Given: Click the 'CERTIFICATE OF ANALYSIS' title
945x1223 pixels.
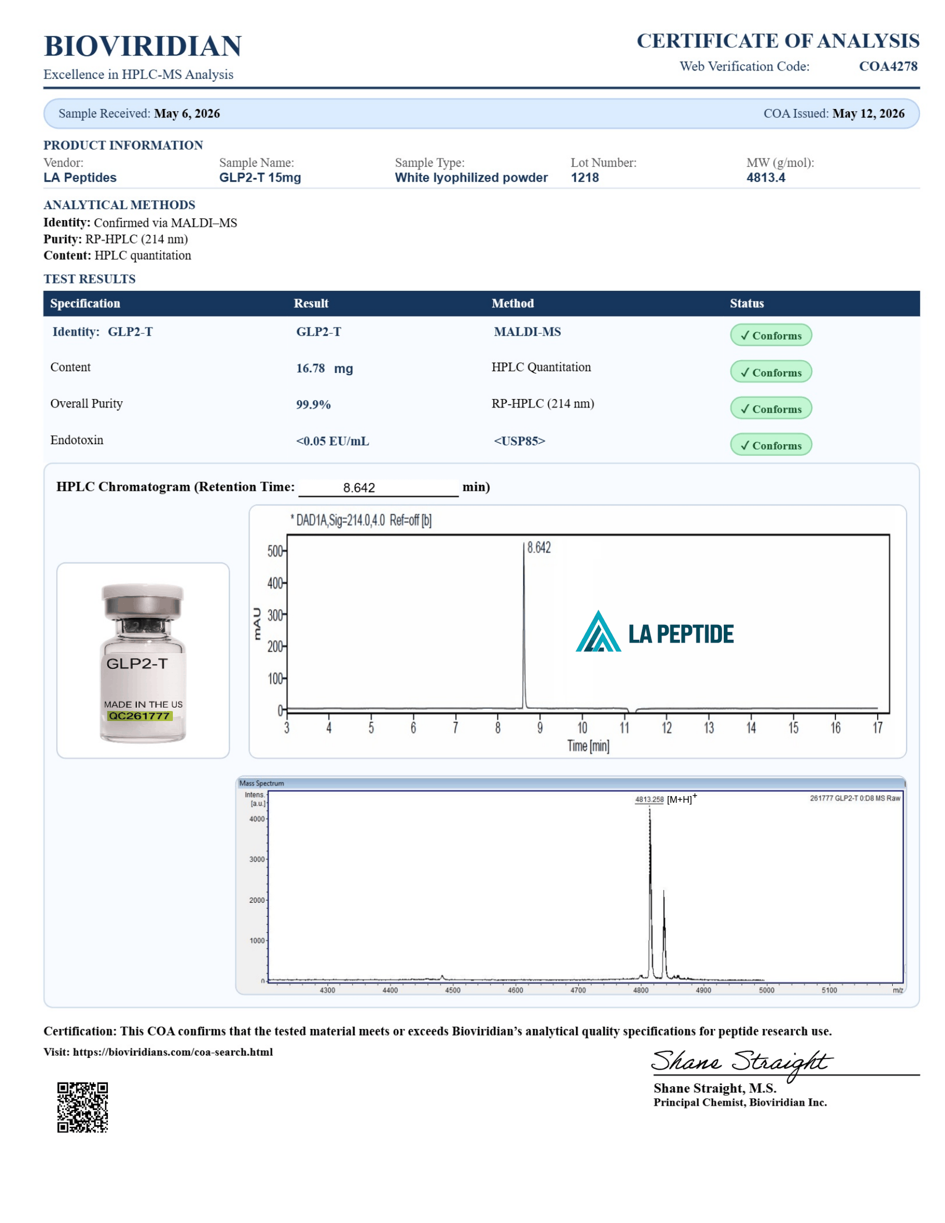Looking at the screenshot, I should pos(778,41).
